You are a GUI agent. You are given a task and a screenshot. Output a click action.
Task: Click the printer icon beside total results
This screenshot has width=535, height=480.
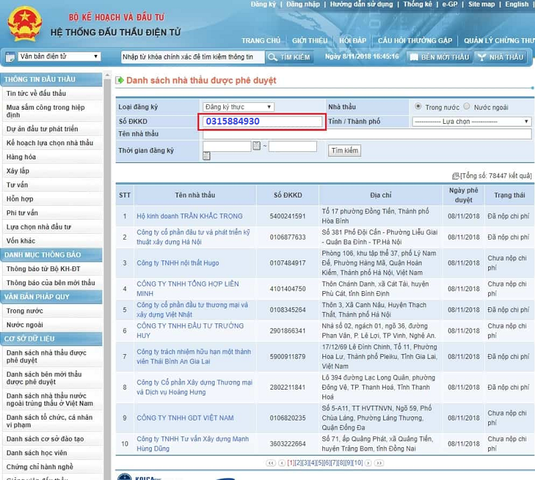coord(455,175)
